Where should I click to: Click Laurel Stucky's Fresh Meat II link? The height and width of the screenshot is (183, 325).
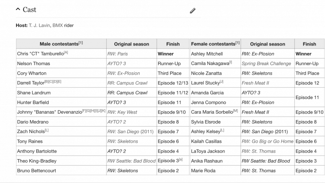[255, 83]
